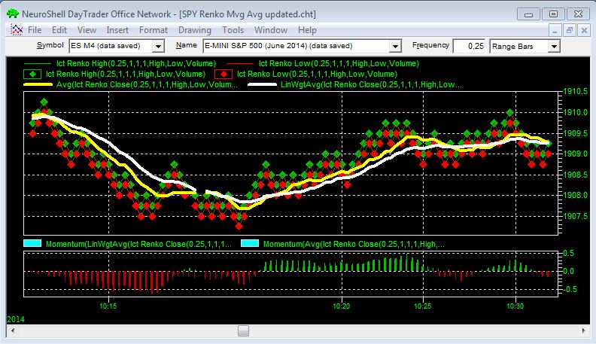Click Momentum(Avg(Ict Renko Close label

354,244
